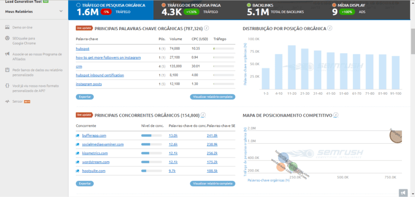Open 'how to get more followers on instagram' keyword
Screen dimensions: 415x197
[x=108, y=57]
